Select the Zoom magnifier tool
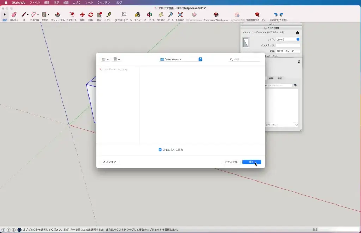The image size is (361, 233). pos(170,15)
